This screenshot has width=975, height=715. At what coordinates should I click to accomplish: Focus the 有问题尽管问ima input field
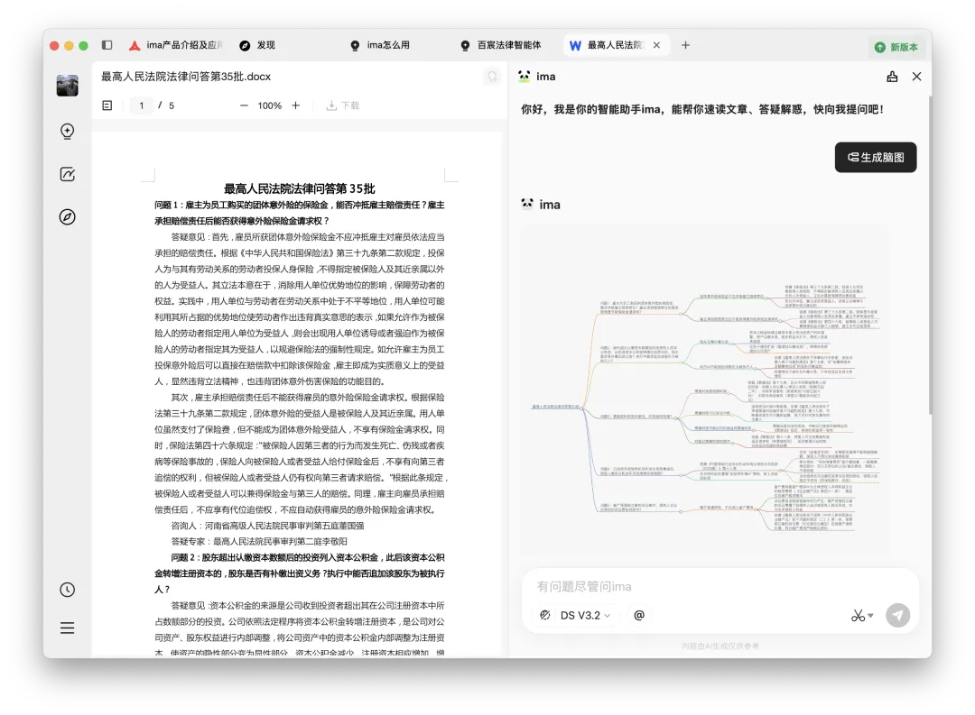click(720, 586)
